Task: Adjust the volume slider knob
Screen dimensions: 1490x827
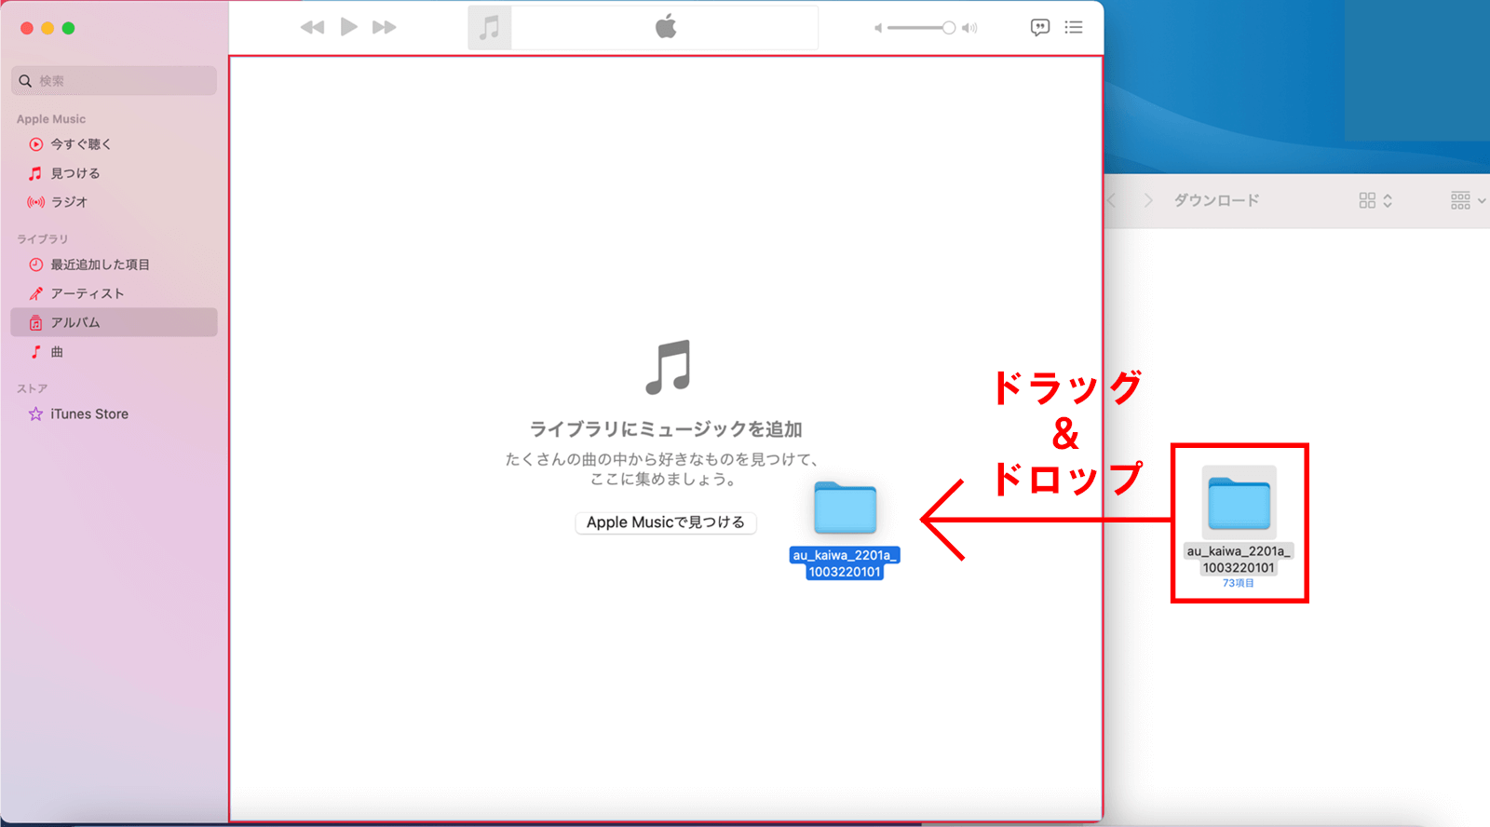Action: click(948, 28)
